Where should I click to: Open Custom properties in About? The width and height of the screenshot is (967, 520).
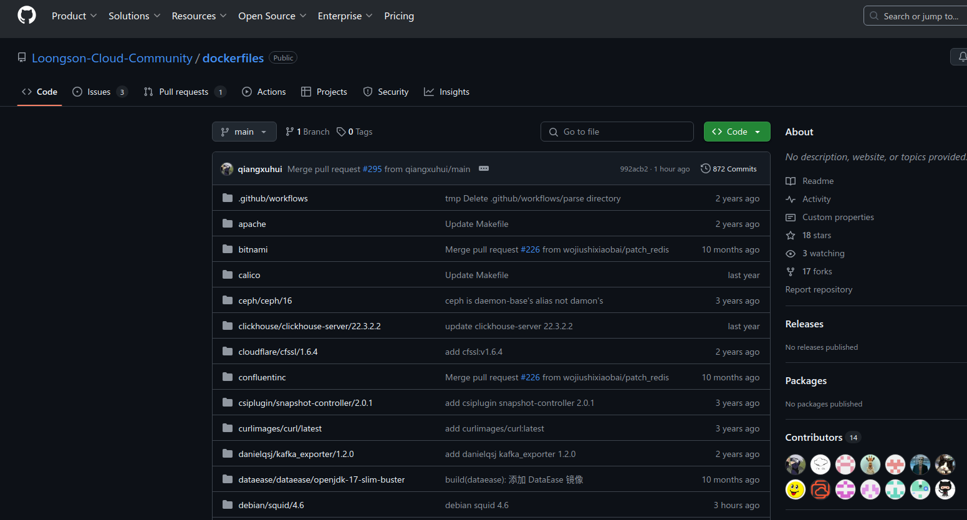coord(830,217)
